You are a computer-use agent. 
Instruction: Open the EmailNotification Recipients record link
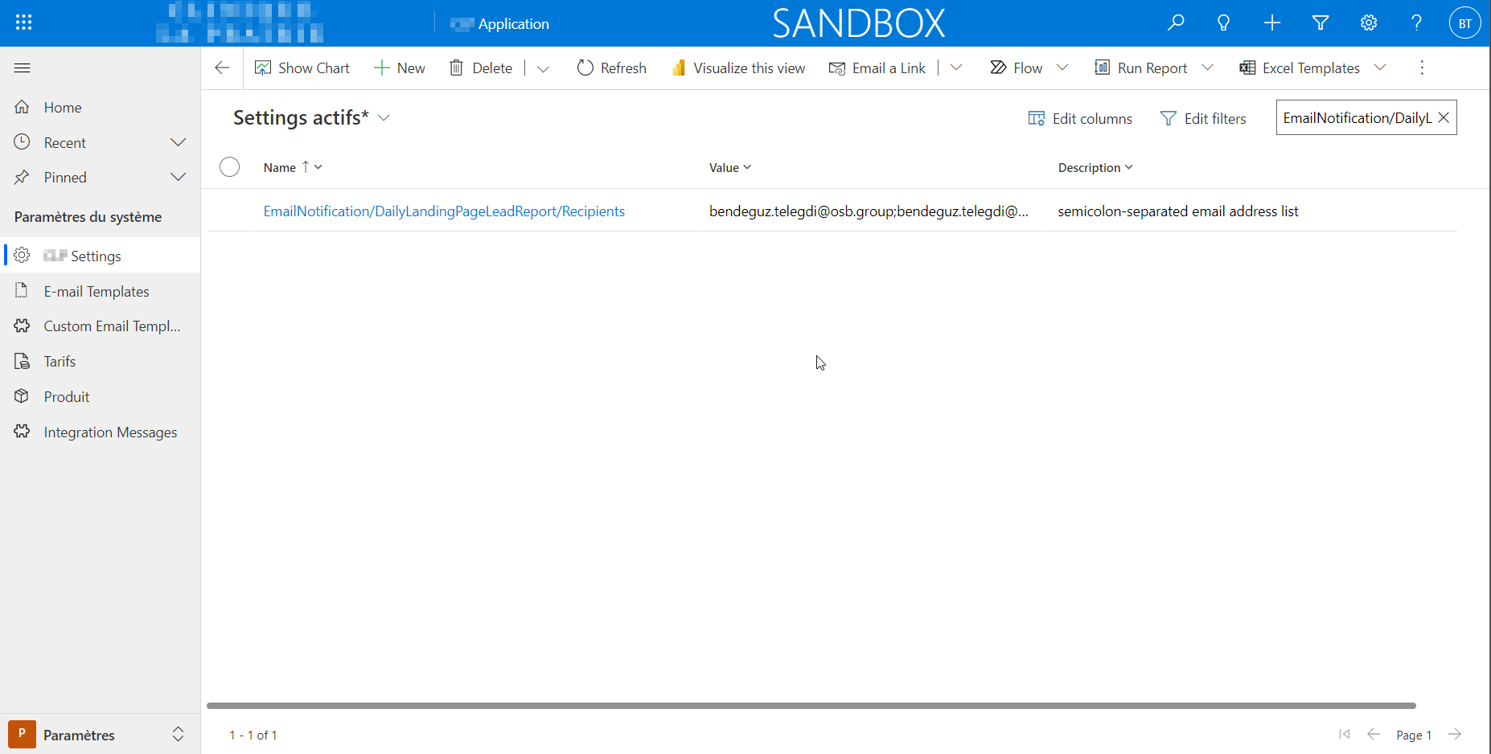pyautogui.click(x=444, y=211)
